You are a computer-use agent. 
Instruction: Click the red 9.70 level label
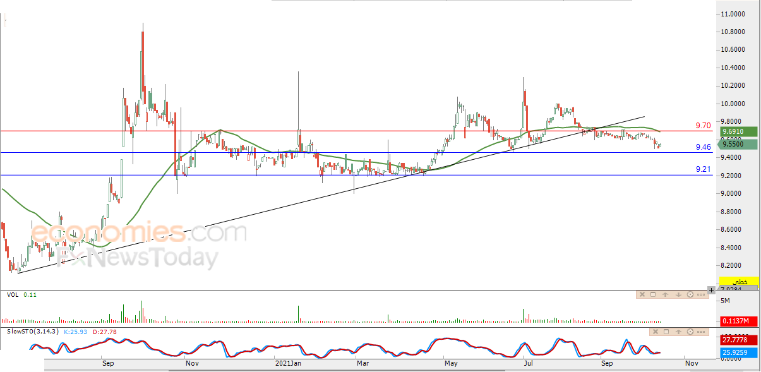703,126
